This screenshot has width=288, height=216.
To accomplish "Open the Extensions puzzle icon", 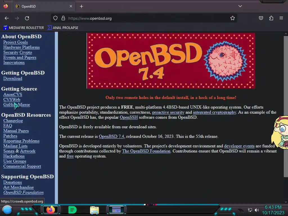I will [271, 18].
